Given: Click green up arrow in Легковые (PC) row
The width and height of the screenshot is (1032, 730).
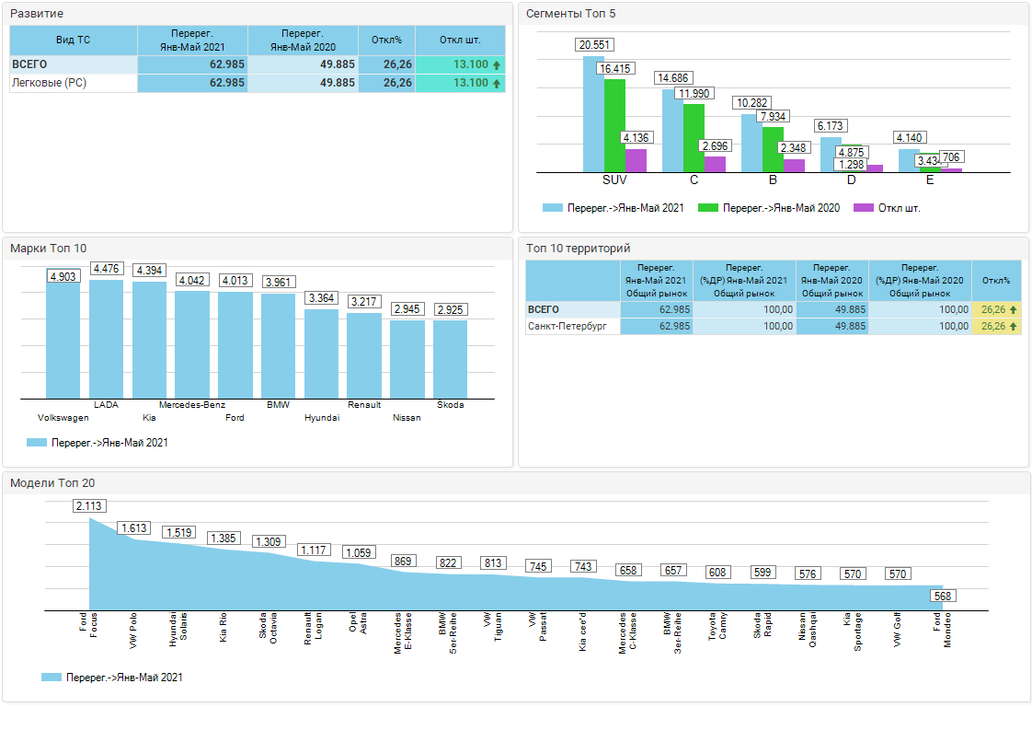Looking at the screenshot, I should coord(497,84).
